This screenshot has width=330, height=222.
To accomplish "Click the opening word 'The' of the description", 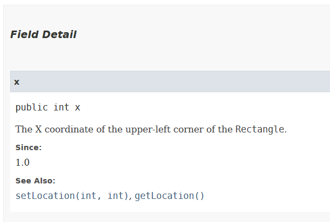I will coord(24,129).
